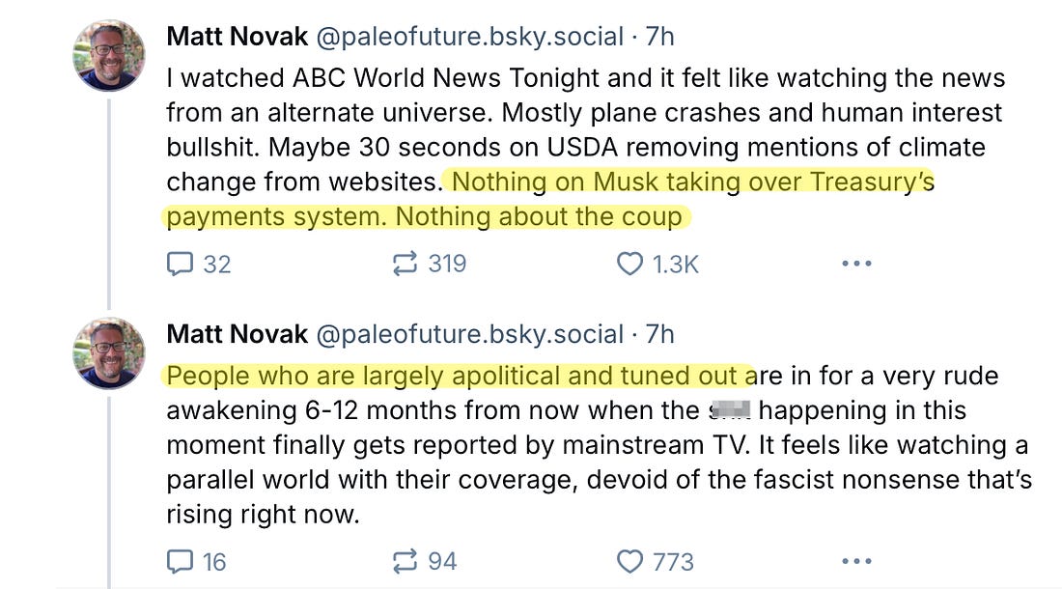Viewport: 1062px width, 589px height.
Task: Click the 319 repost count
Action: (447, 264)
